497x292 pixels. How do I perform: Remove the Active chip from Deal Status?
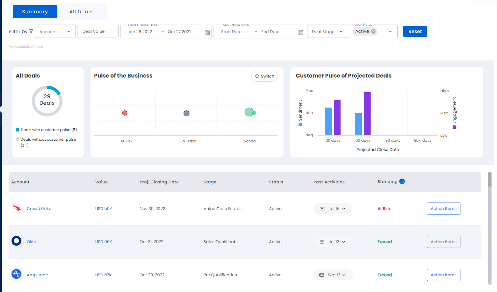pyautogui.click(x=373, y=31)
